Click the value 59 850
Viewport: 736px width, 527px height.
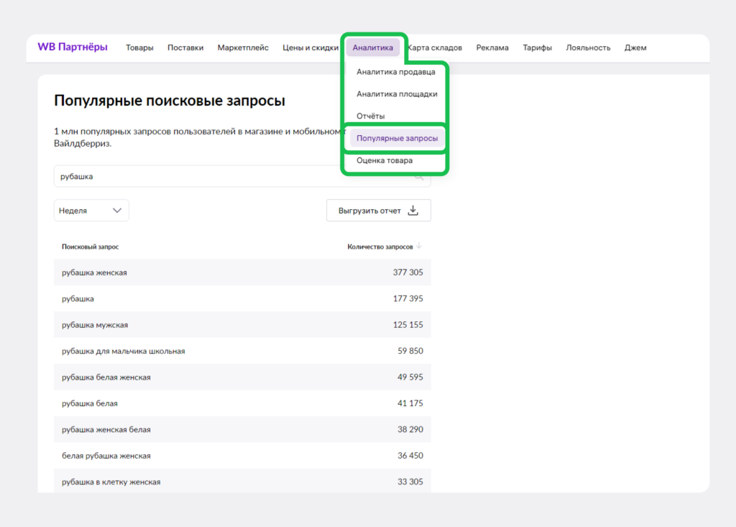click(410, 351)
